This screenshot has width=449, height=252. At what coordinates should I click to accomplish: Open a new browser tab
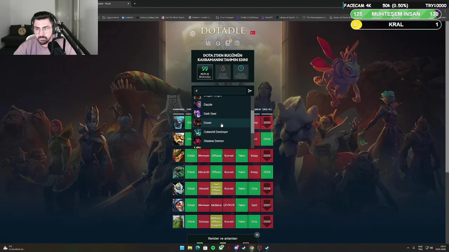(x=134, y=3)
